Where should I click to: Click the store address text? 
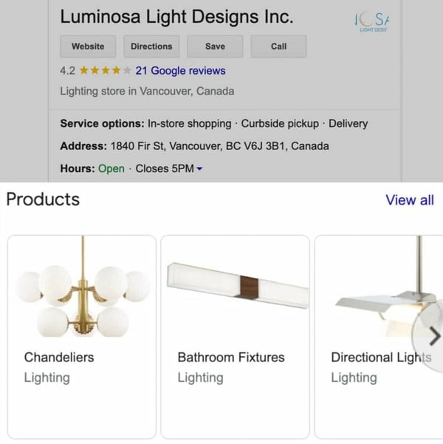click(220, 146)
